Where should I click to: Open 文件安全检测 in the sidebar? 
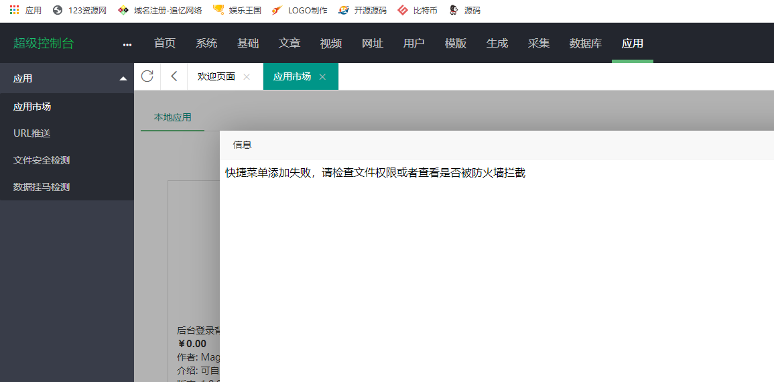tap(66, 160)
